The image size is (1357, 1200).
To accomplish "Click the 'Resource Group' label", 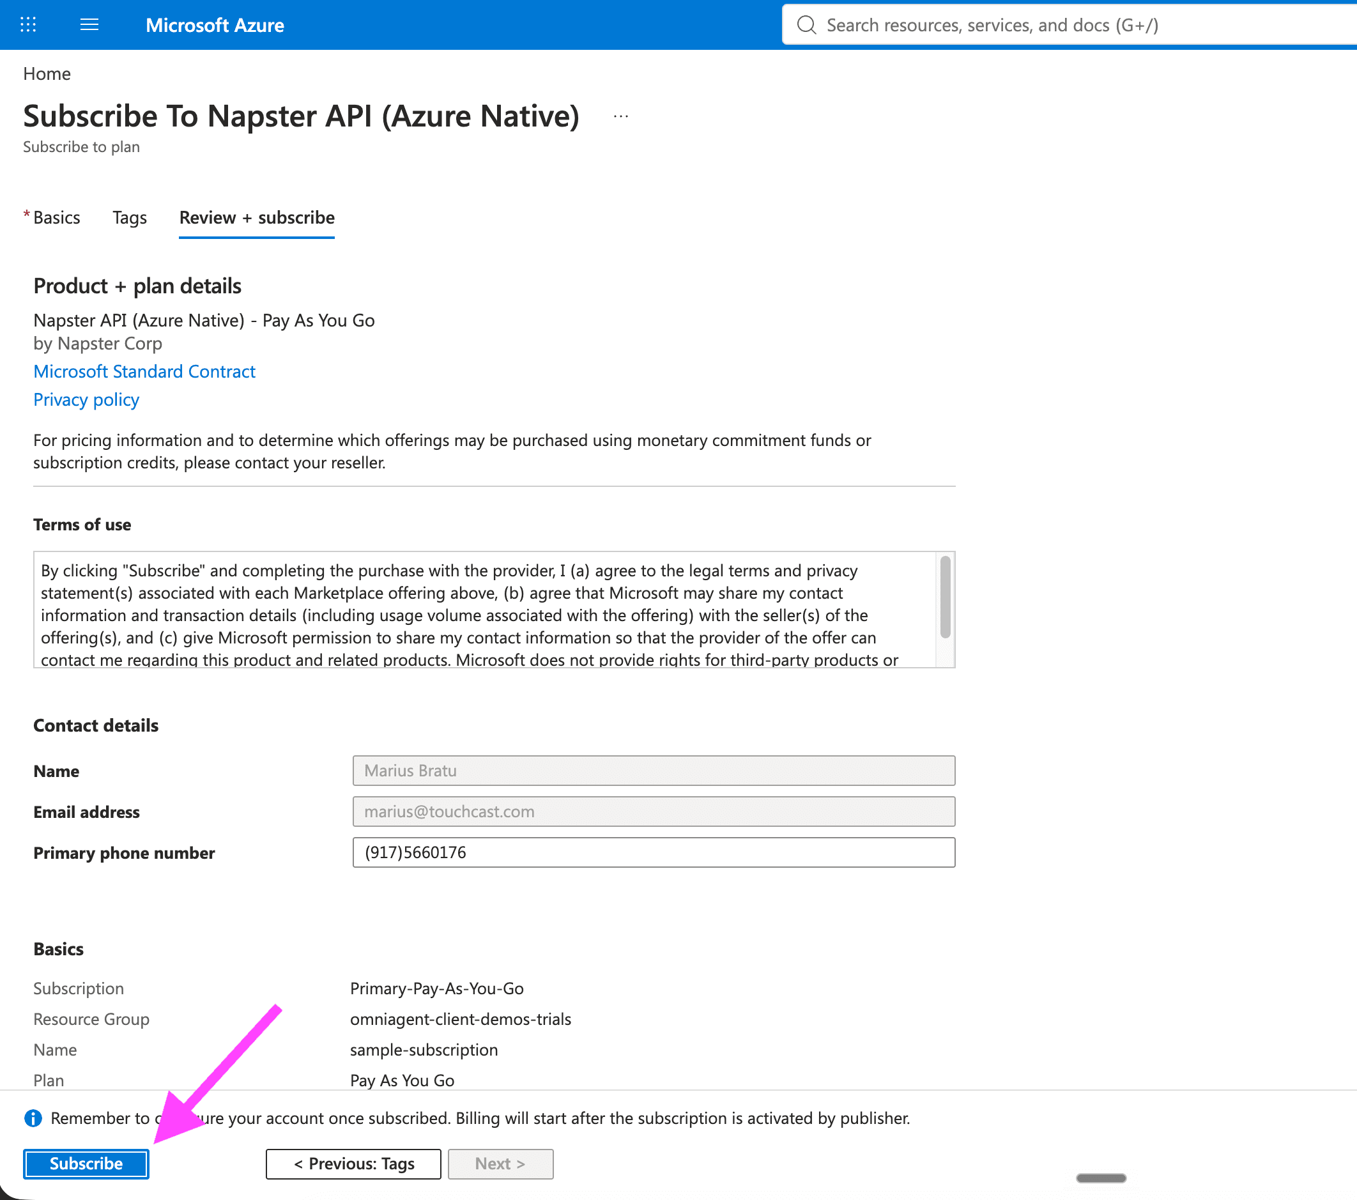I will coord(91,1019).
